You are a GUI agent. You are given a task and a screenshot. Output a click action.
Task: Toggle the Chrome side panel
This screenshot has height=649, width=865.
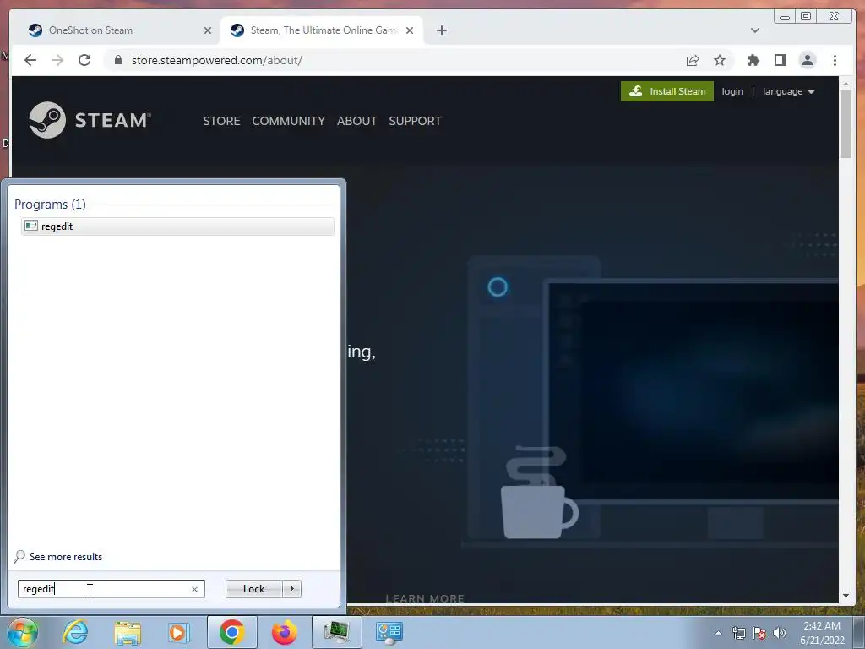tap(780, 60)
